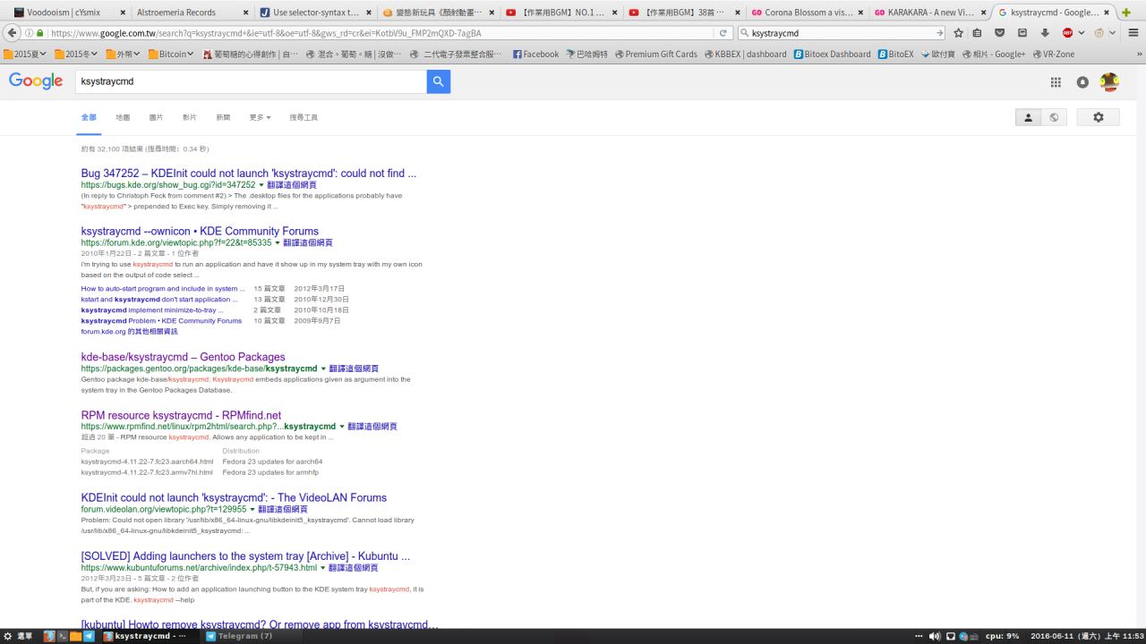Open the Kubuntu launchers system tray result
This screenshot has height=644, width=1146.
tap(245, 556)
